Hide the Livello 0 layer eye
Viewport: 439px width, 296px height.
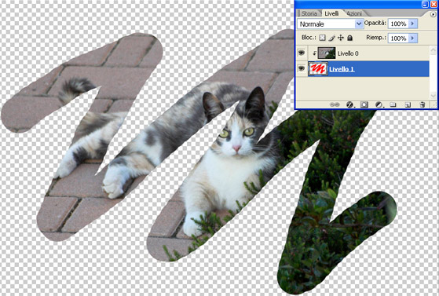(x=302, y=53)
